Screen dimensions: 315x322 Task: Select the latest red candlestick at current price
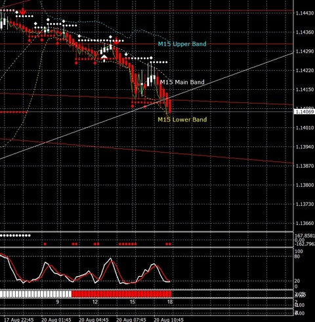coord(170,106)
